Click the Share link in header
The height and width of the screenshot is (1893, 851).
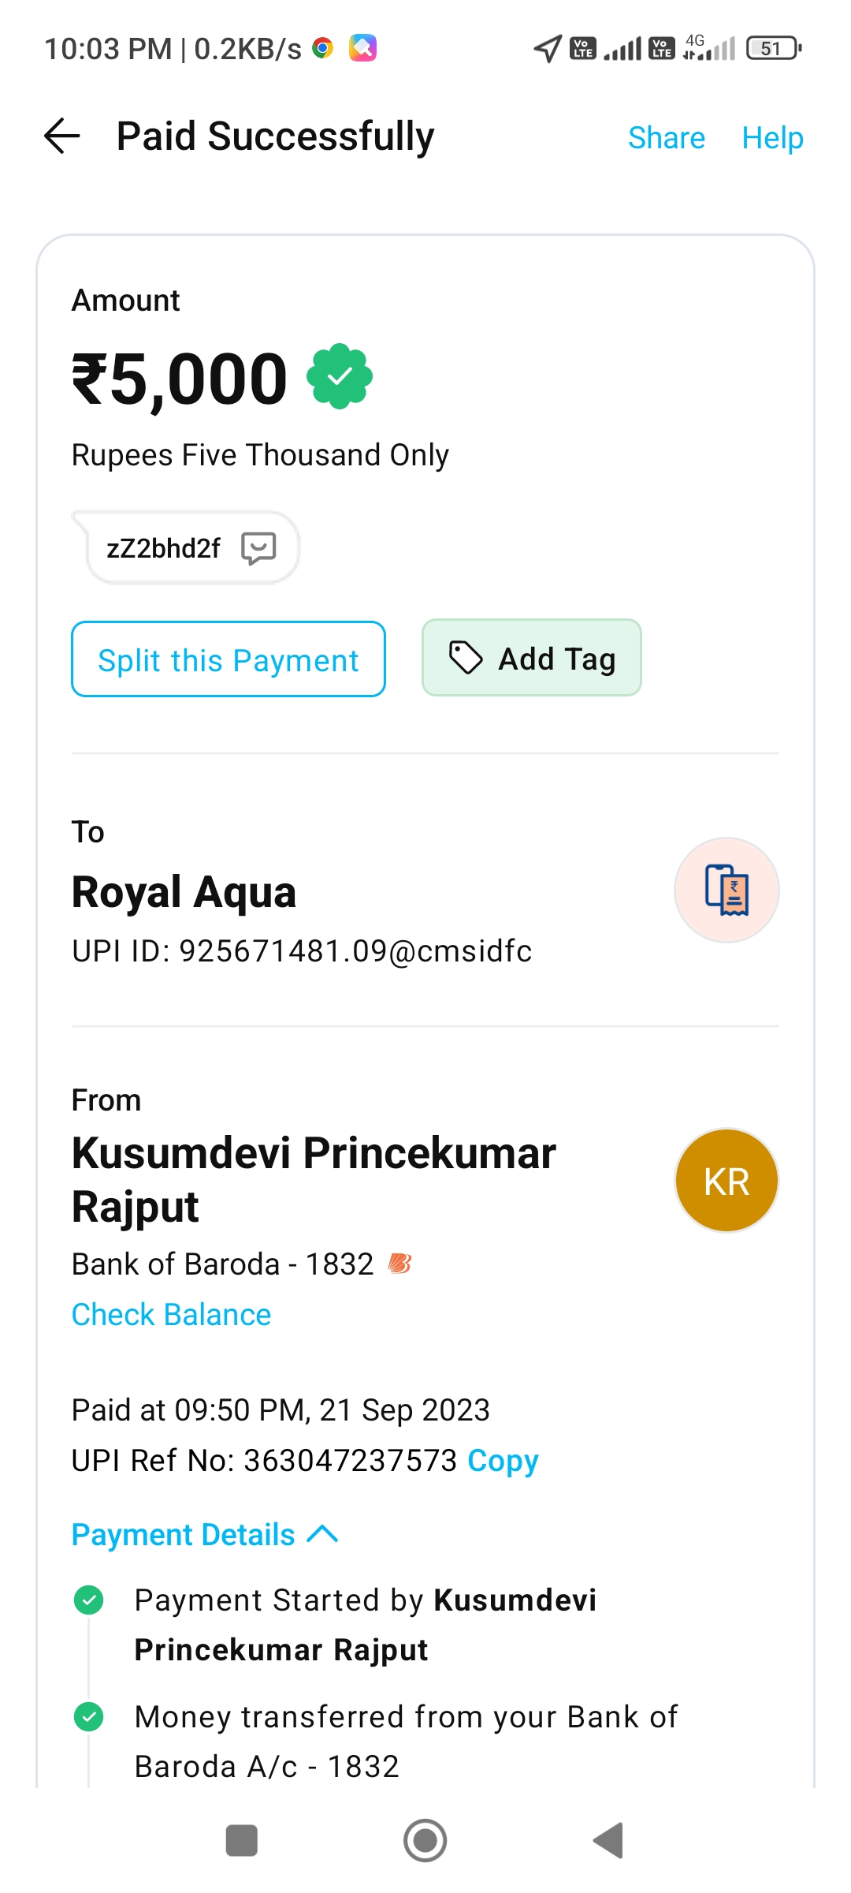click(666, 138)
